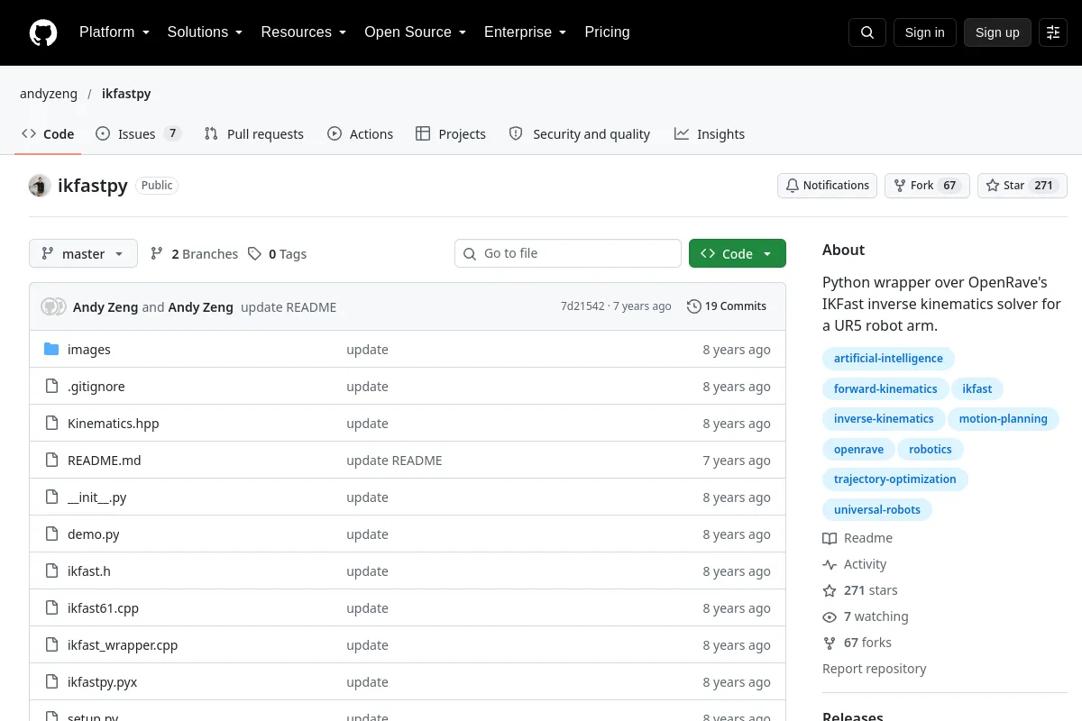Click the Kinematics.hpp file icon

(51, 424)
